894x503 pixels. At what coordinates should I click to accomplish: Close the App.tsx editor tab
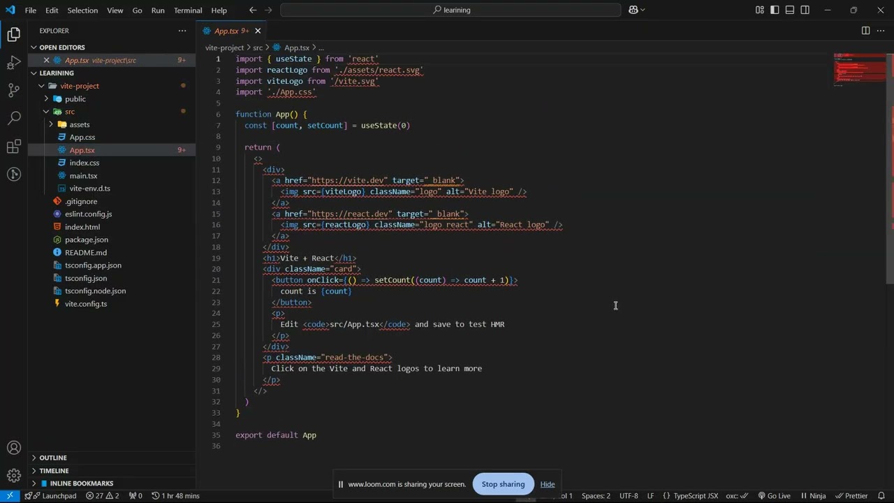pos(258,31)
